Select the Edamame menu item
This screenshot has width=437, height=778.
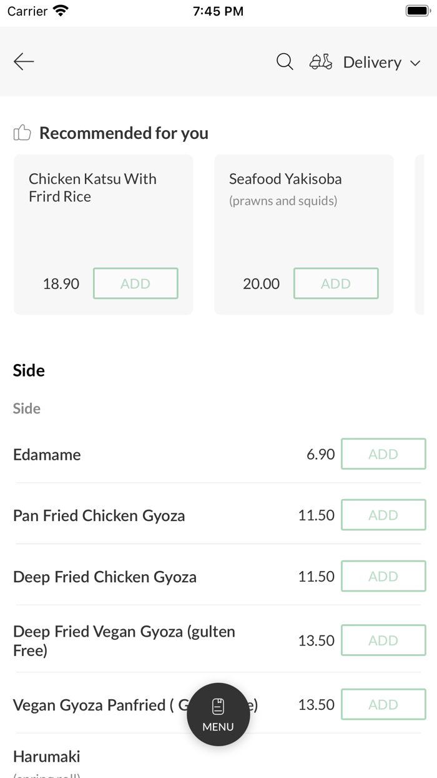pos(47,455)
